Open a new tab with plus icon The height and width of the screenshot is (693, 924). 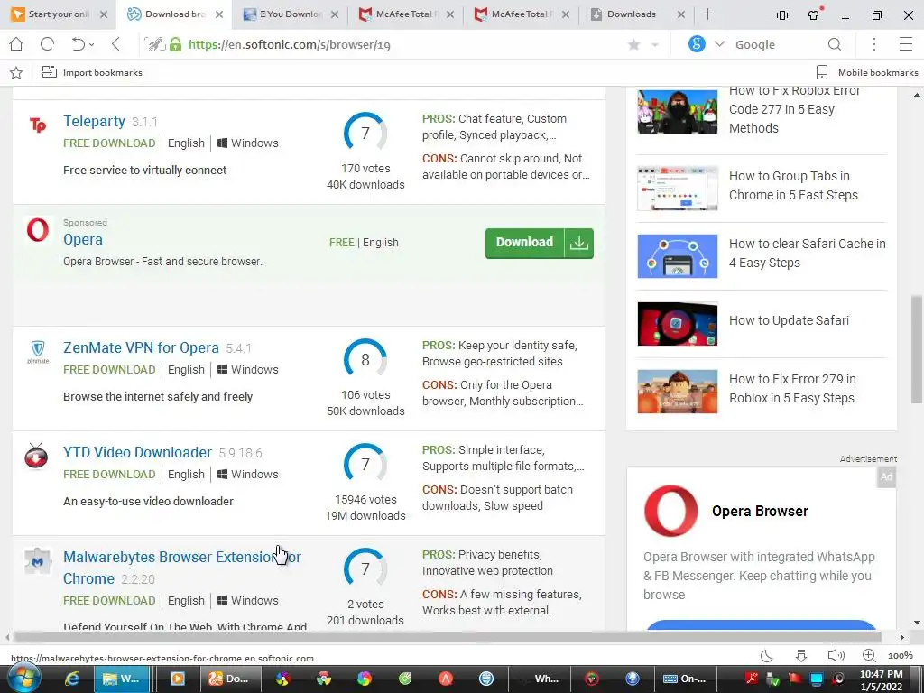pos(707,14)
